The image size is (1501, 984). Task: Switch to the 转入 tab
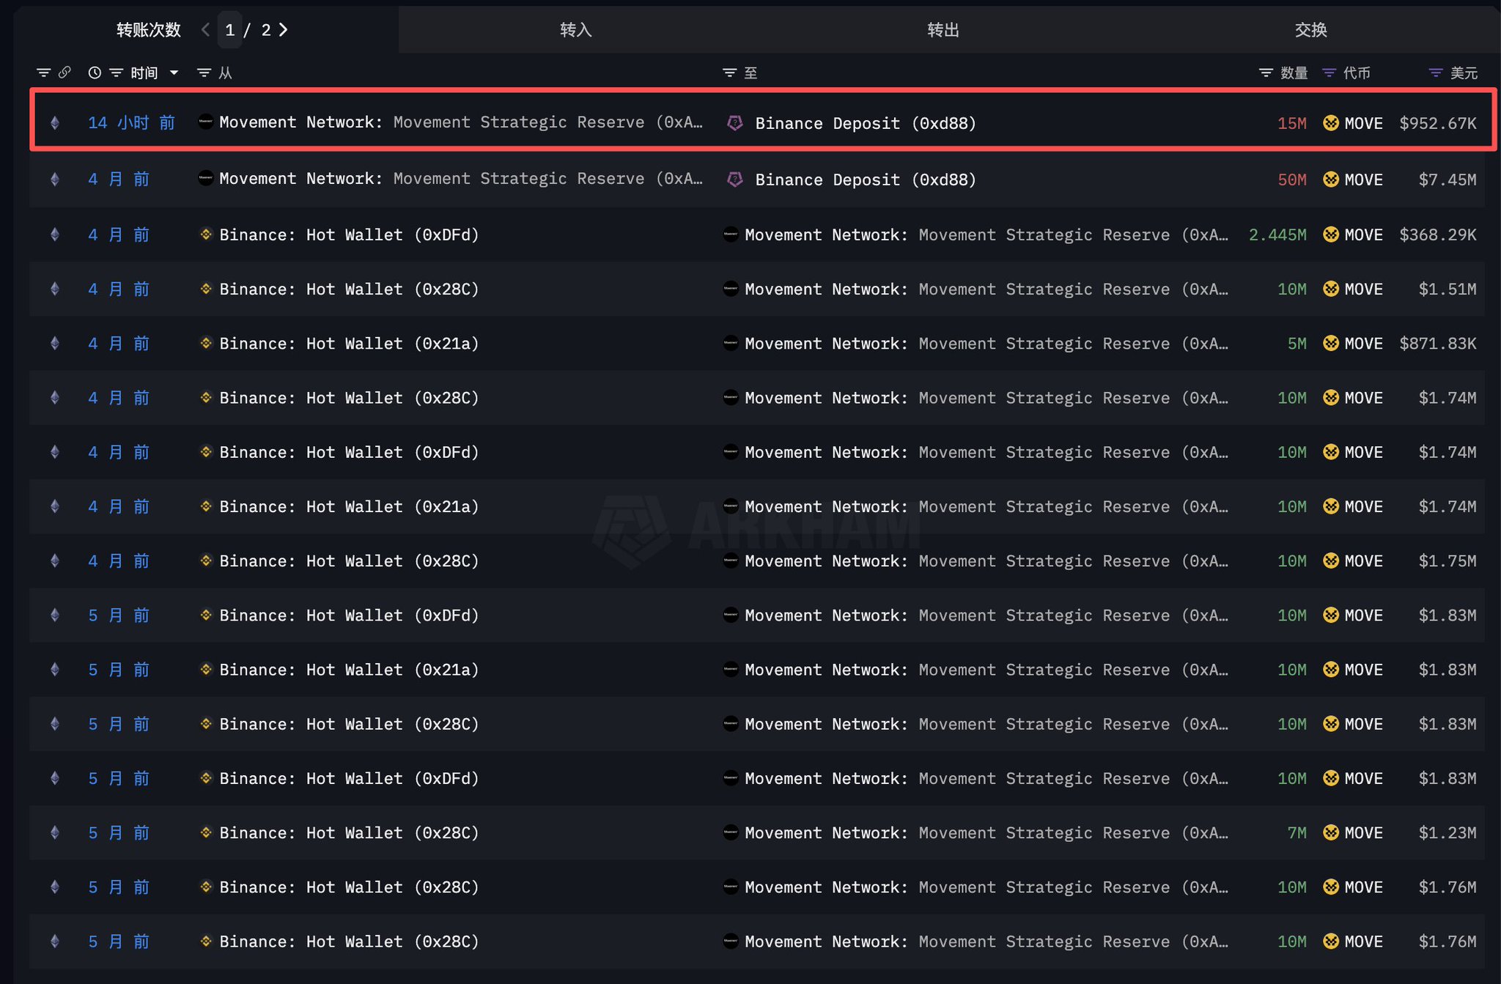[x=575, y=29]
